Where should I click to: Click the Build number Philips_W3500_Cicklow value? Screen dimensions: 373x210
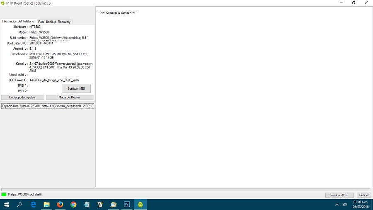click(59, 38)
